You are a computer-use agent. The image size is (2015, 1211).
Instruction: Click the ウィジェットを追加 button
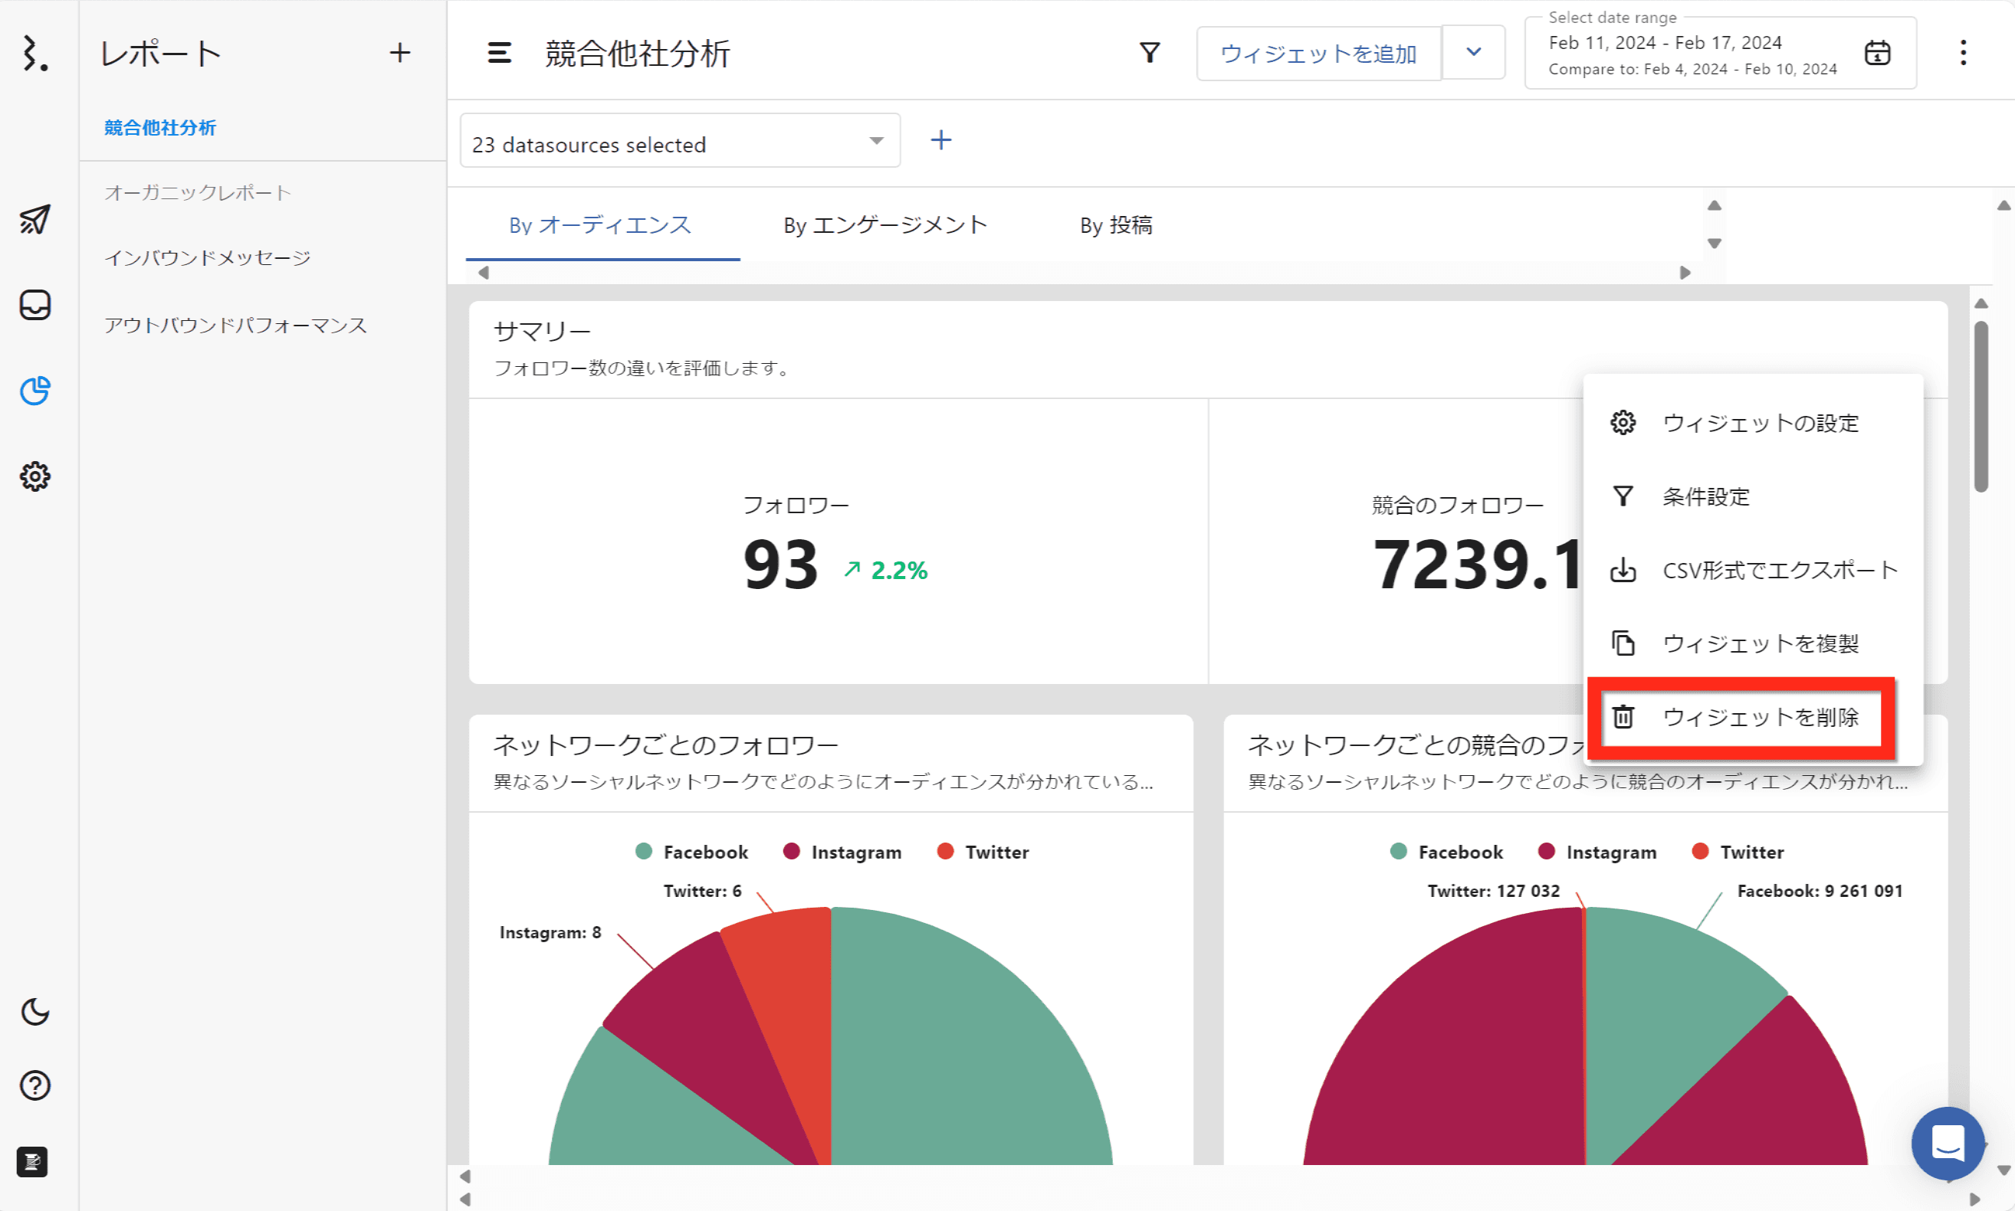click(x=1318, y=54)
